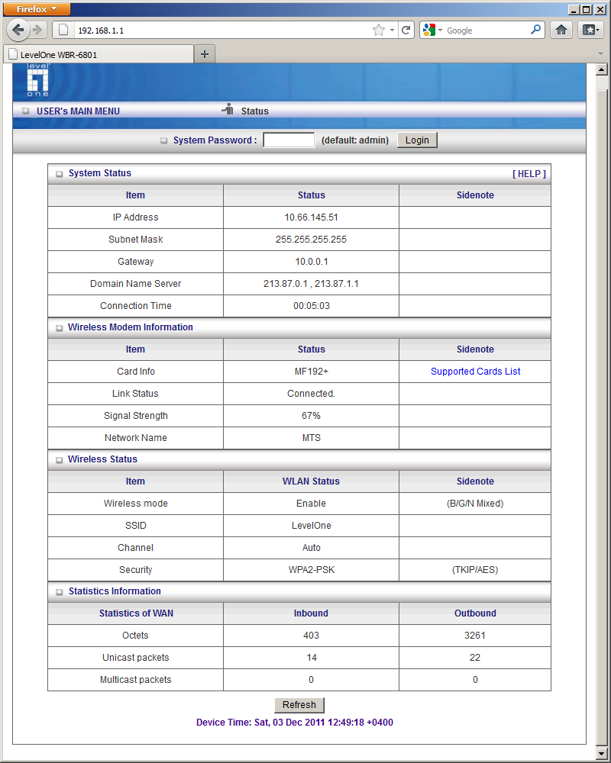Click the Wireless Status bullet icon
Image resolution: width=611 pixels, height=763 pixels.
click(59, 460)
